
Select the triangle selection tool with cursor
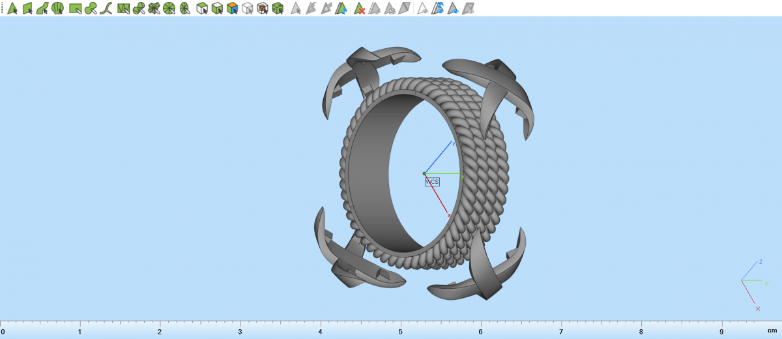pyautogui.click(x=12, y=8)
